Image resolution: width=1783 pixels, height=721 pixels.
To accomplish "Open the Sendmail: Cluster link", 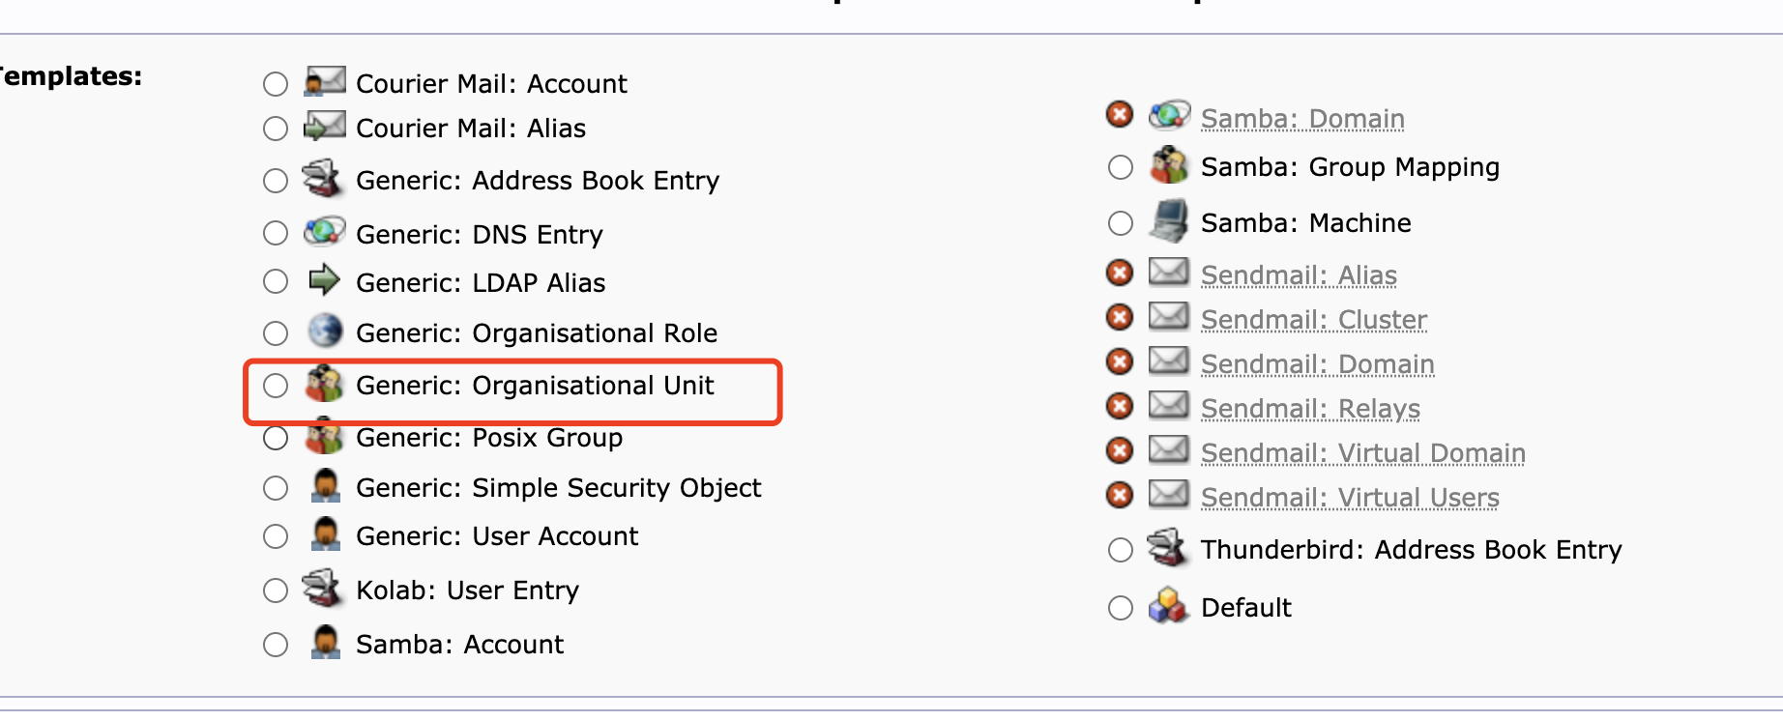I will [x=1314, y=320].
